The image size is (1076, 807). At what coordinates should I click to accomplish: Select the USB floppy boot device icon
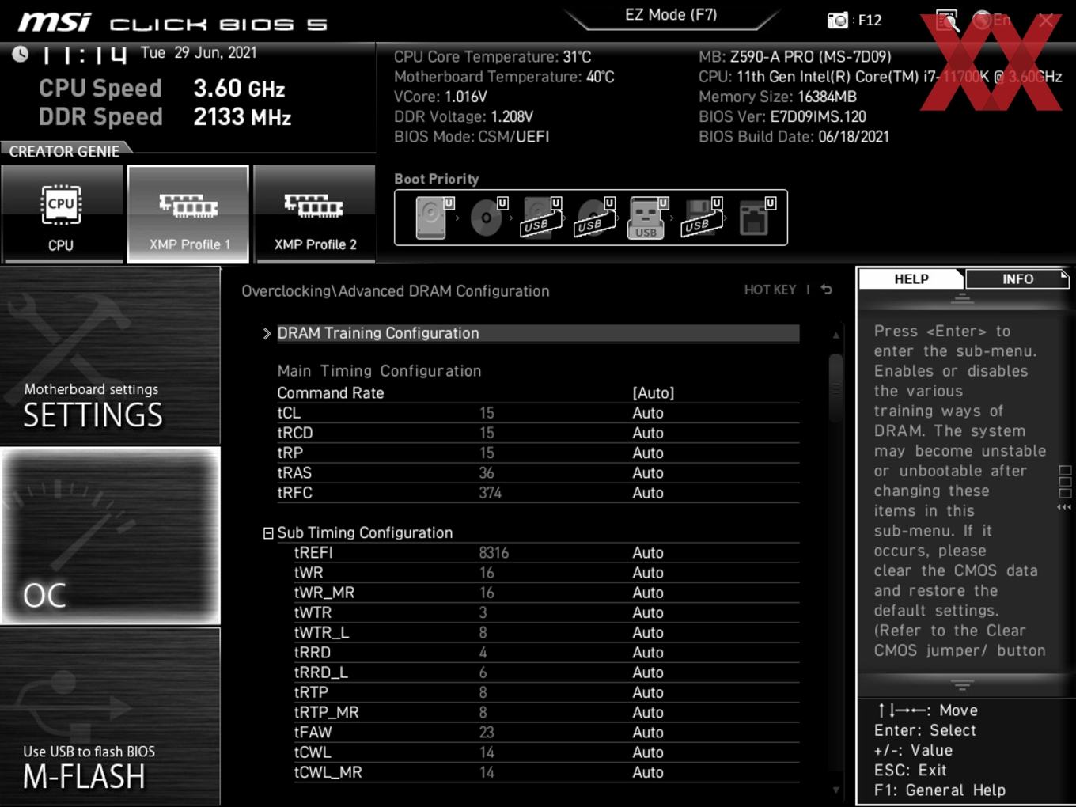pos(701,218)
